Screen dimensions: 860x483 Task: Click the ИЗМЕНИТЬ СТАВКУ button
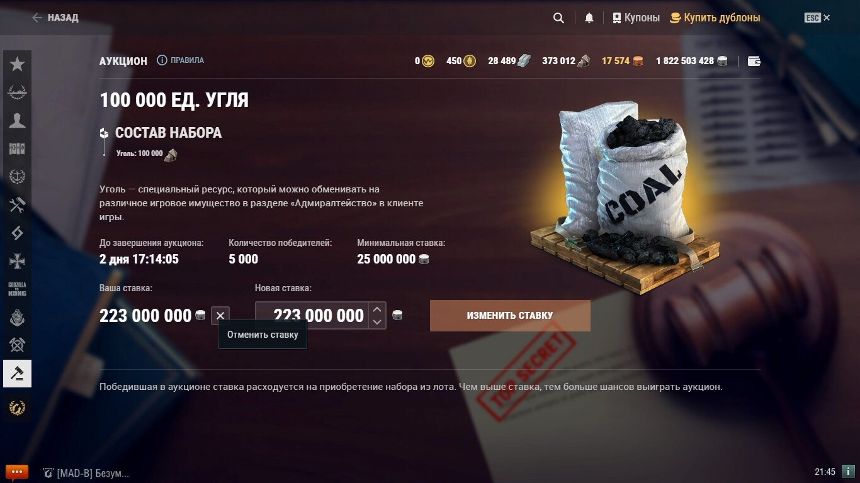pos(510,316)
